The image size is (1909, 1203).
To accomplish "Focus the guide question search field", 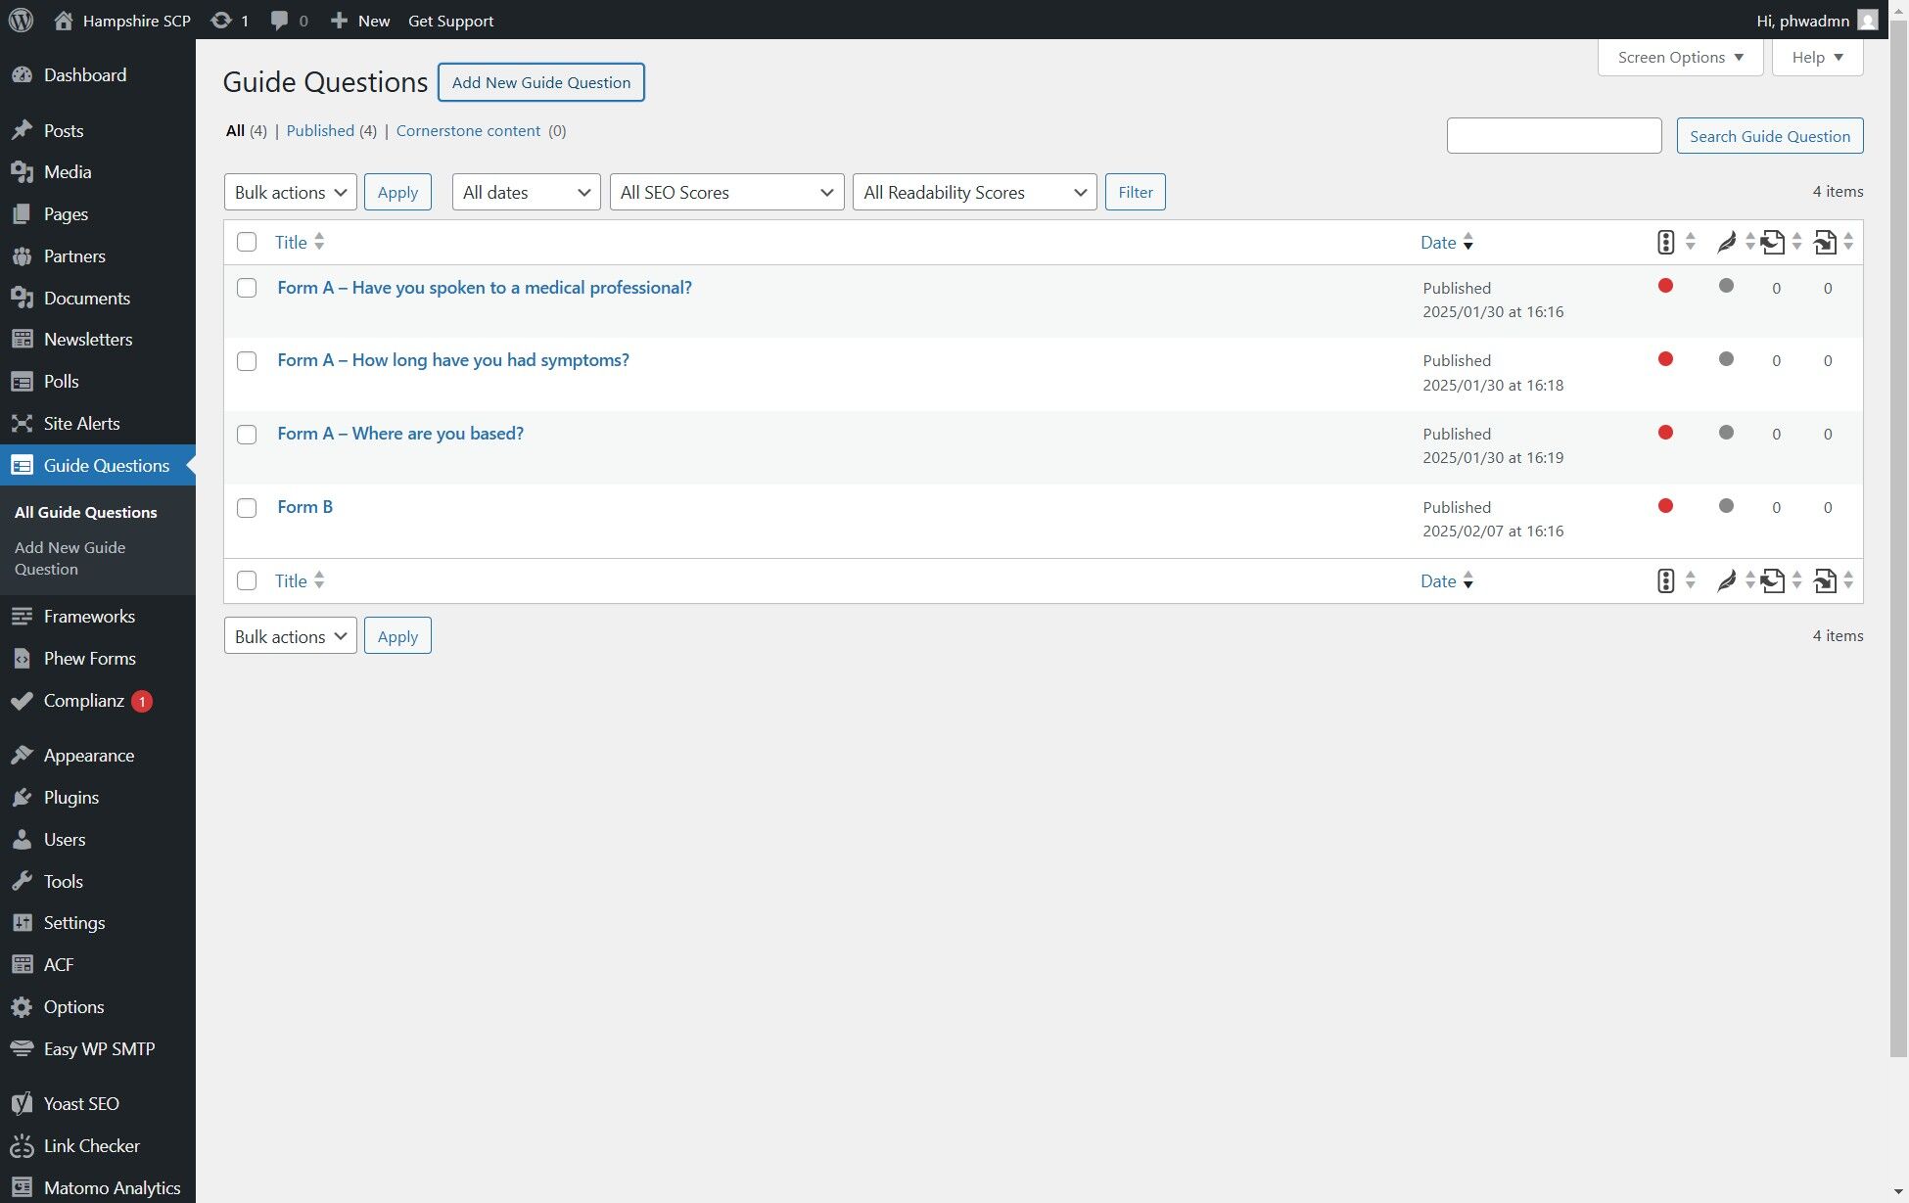I will (x=1554, y=135).
